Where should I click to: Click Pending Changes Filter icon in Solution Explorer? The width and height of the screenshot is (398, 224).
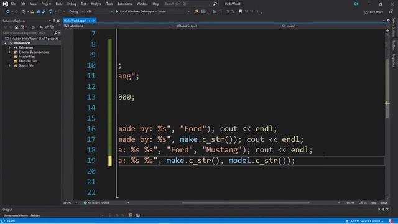coord(33,27)
